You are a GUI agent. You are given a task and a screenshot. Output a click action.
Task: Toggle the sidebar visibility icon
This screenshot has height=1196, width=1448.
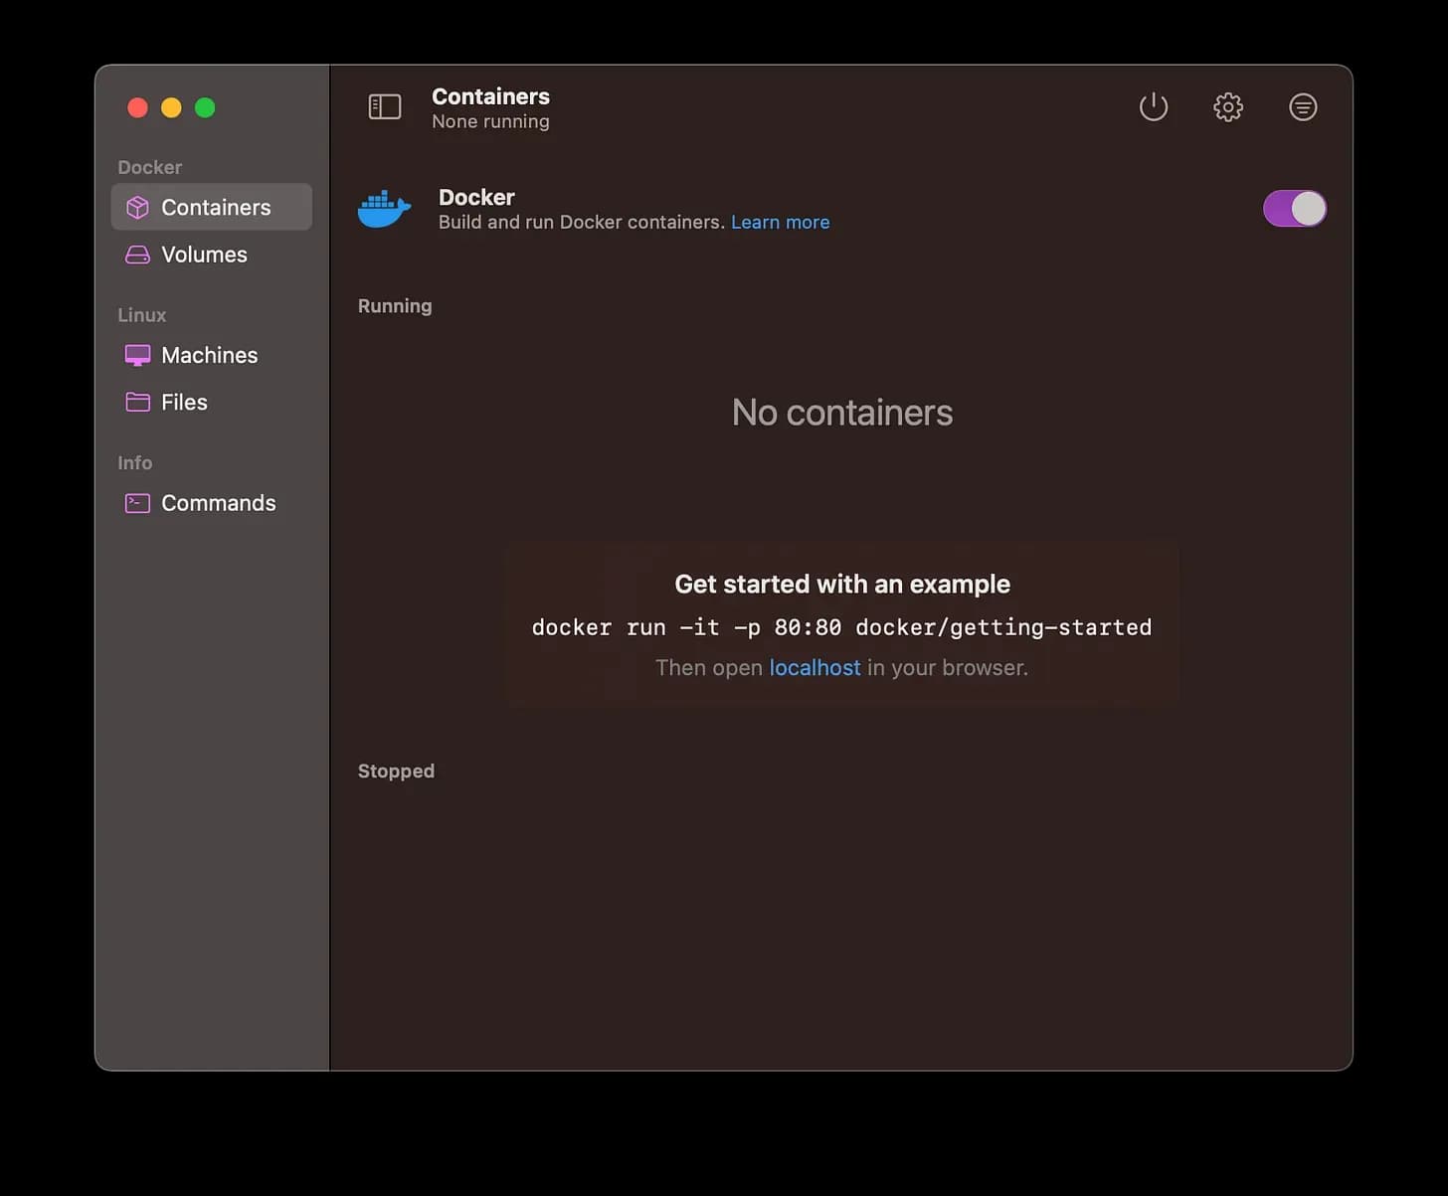(385, 106)
